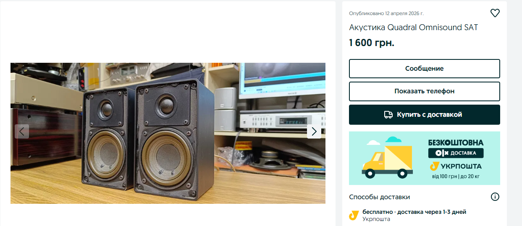Click the publication date text
The width and height of the screenshot is (522, 226).
click(383, 13)
